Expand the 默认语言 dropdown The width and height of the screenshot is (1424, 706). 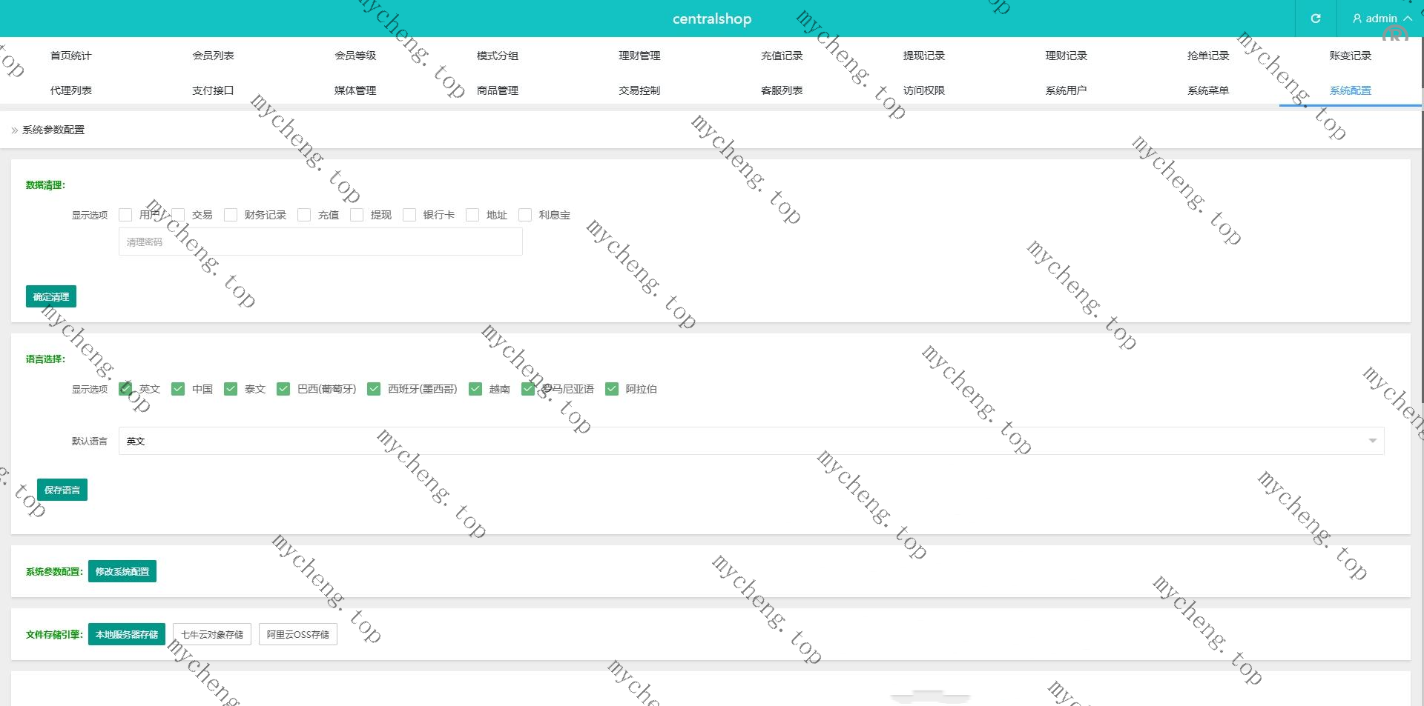point(751,441)
